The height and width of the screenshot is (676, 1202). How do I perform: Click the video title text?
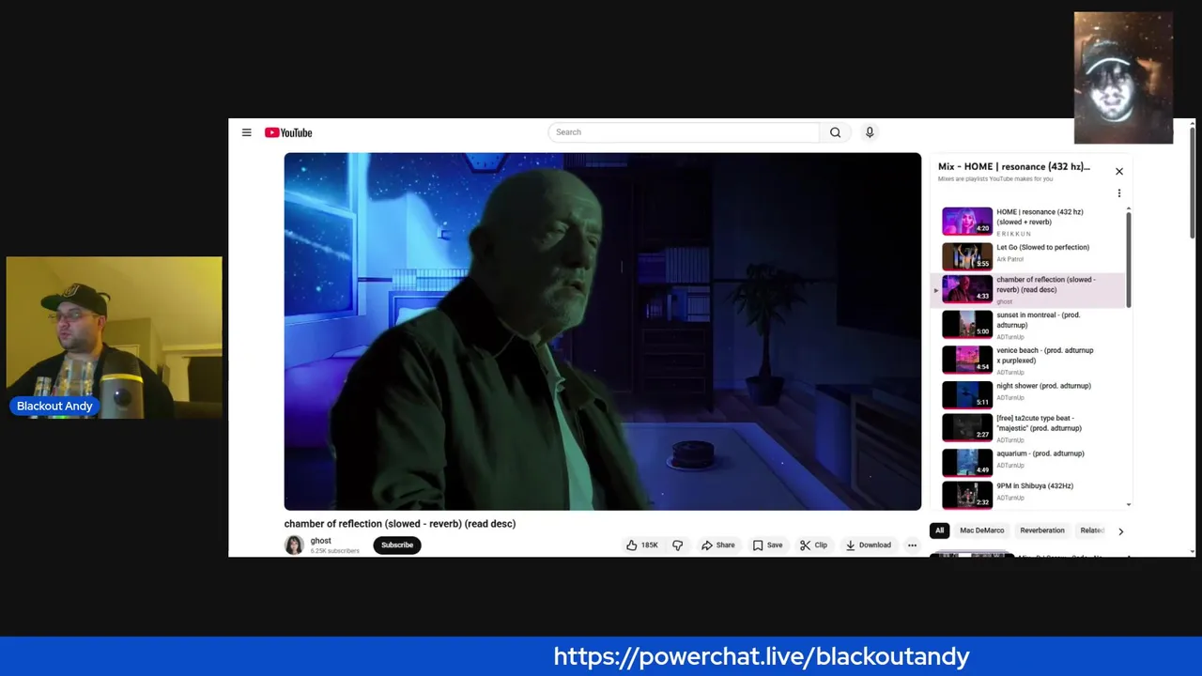point(400,524)
